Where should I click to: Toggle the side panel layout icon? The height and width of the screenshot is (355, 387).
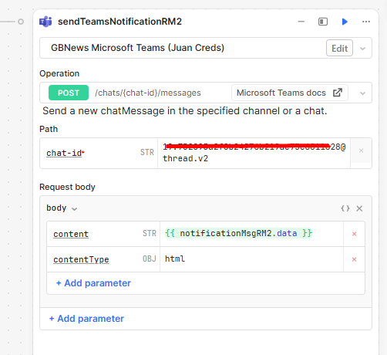pos(323,22)
